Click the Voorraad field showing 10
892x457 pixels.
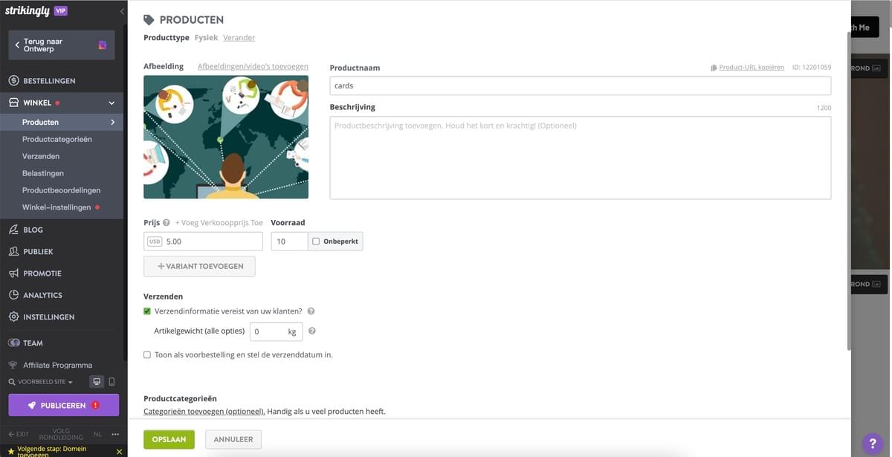coord(289,242)
